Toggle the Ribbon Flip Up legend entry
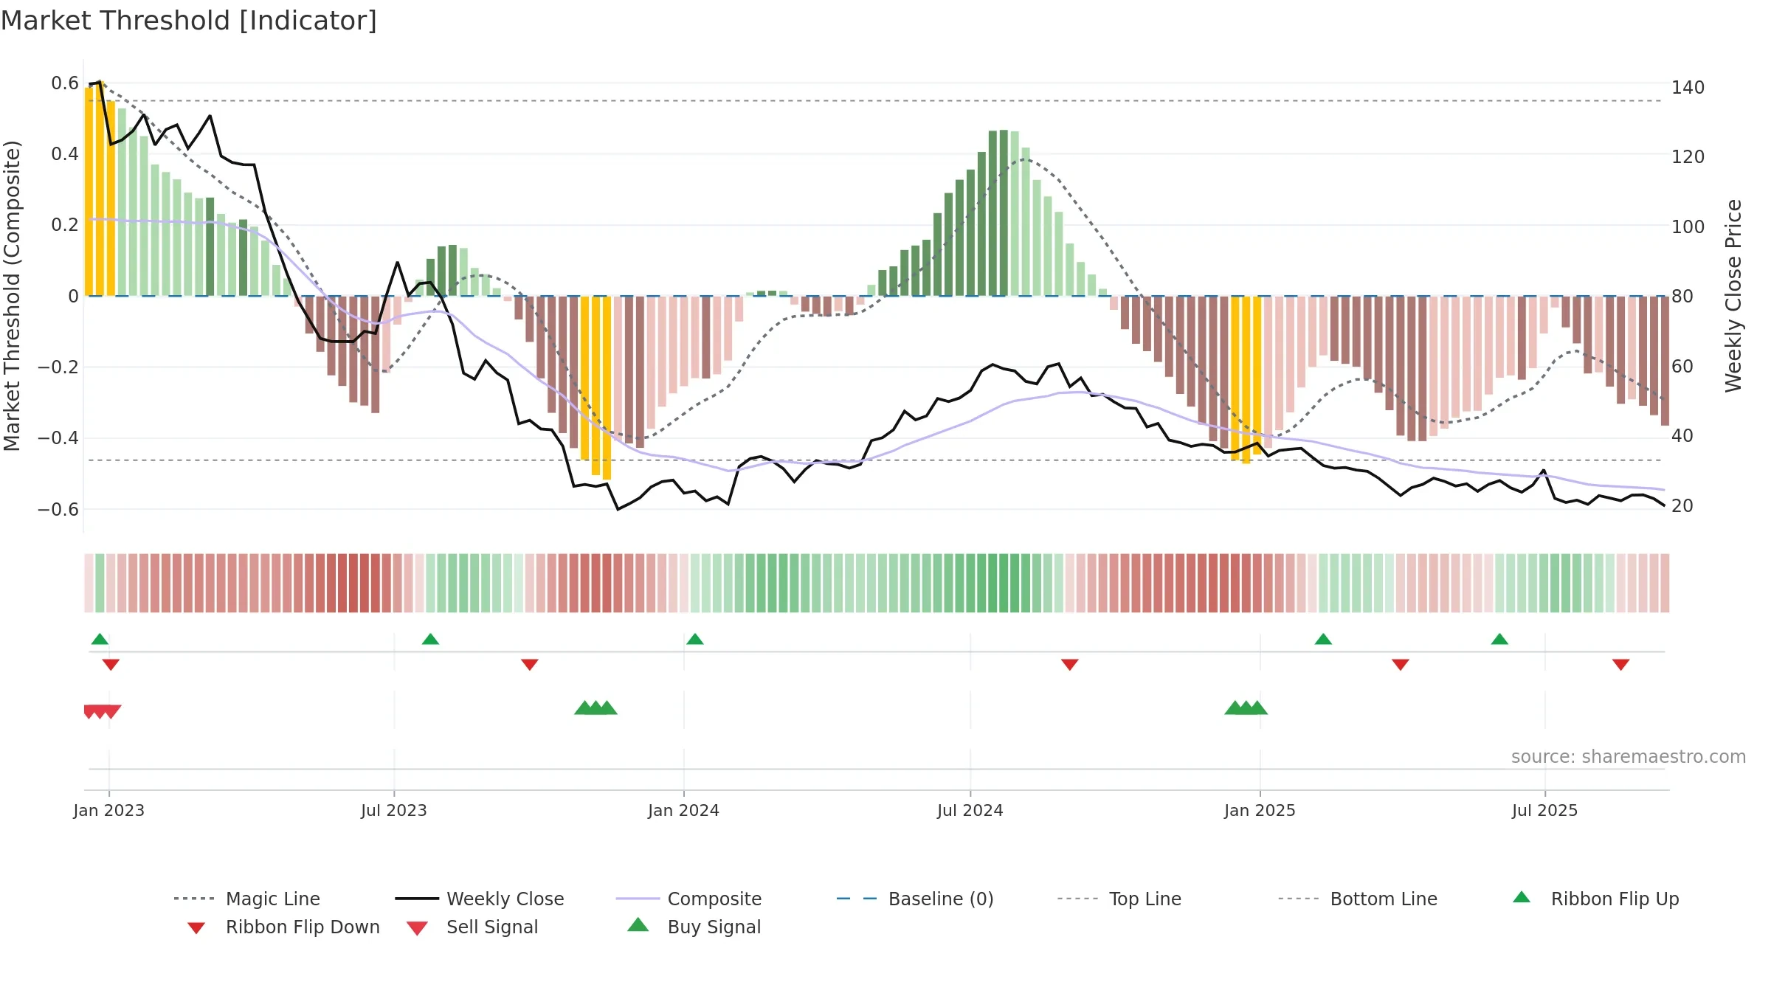The image size is (1771, 996). (1595, 899)
